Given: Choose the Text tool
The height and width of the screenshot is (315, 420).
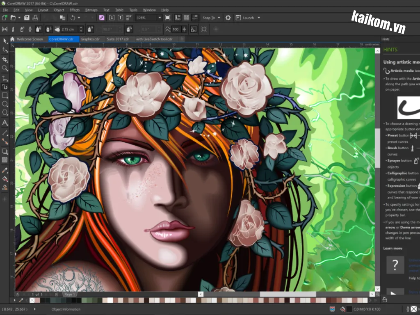Looking at the screenshot, I should click(x=5, y=123).
